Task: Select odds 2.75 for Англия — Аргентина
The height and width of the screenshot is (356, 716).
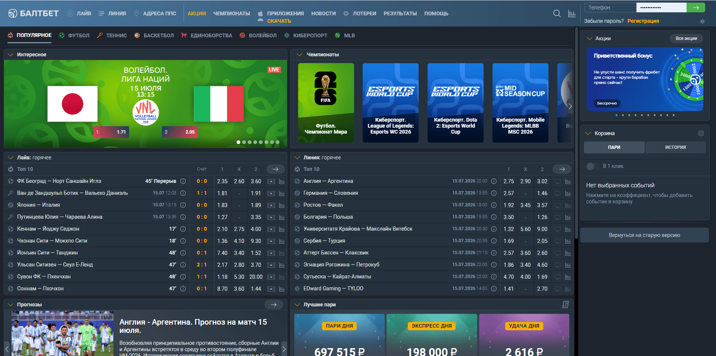Action: (x=509, y=181)
